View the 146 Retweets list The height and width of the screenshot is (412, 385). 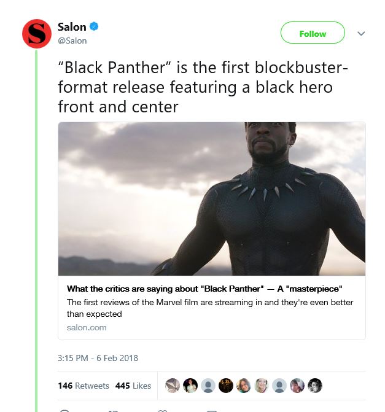tap(84, 386)
